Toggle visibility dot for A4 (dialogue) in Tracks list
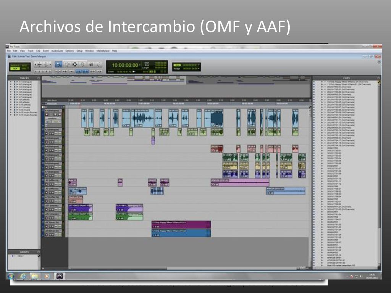391x293 pixels. click(11, 89)
